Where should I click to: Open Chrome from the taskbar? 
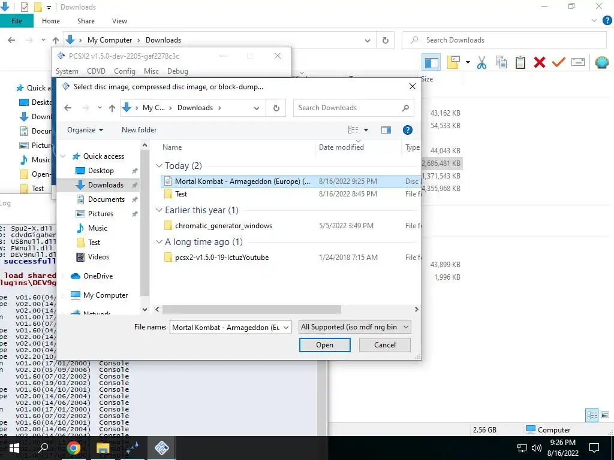[x=73, y=448]
